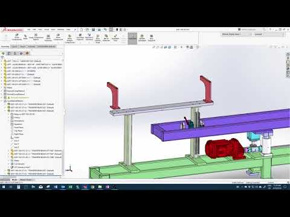Activate the Move Component tool
Image resolution: width=290 pixels, height=217 pixels.
pos(58,37)
